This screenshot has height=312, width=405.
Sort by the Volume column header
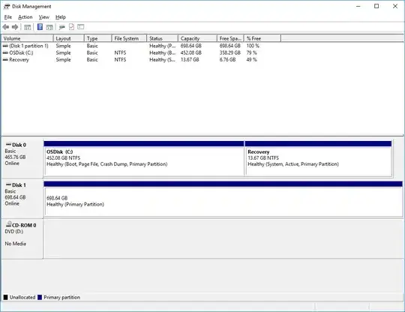pyautogui.click(x=28, y=38)
